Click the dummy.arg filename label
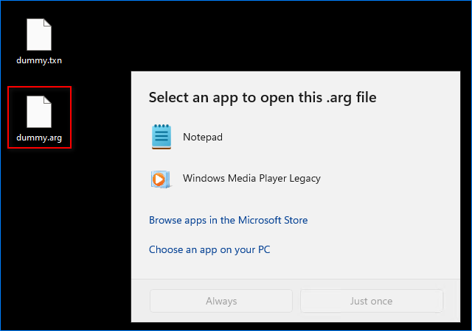472x331 pixels. click(39, 138)
